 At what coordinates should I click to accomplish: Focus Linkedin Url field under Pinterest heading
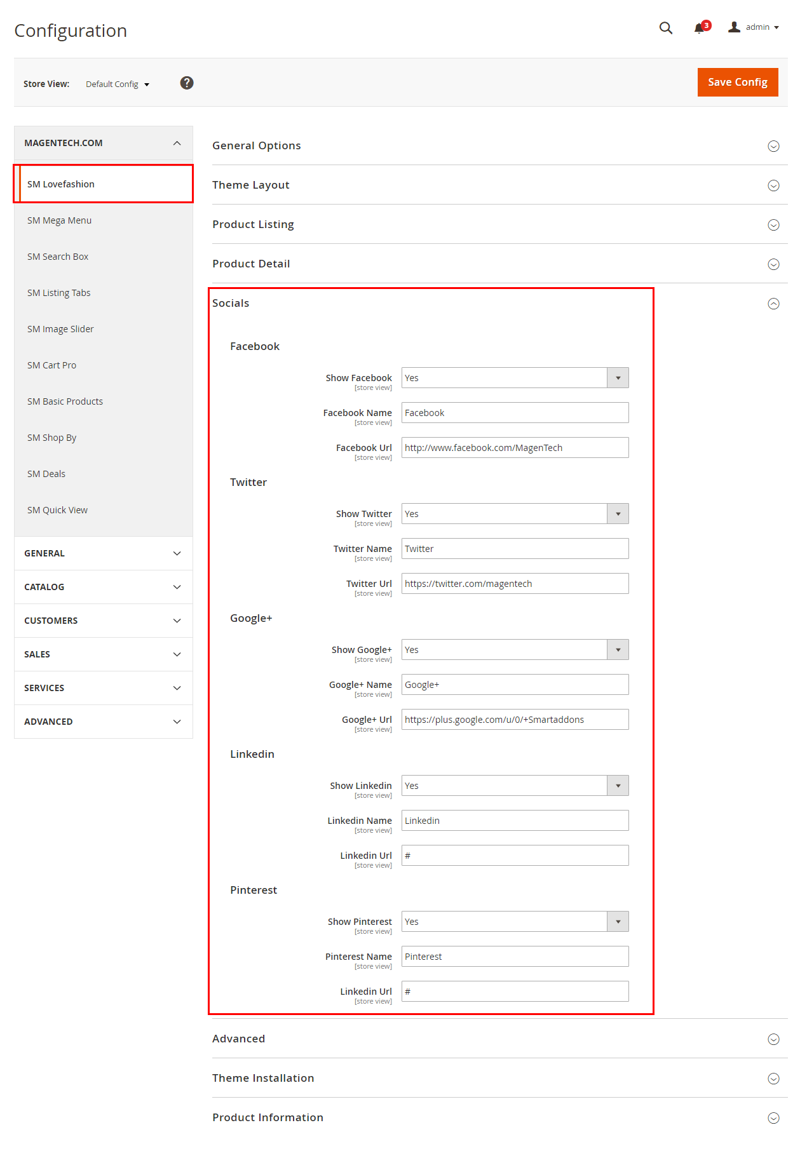pyautogui.click(x=515, y=992)
